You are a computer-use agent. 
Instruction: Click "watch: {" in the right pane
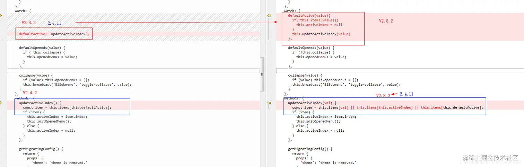(292, 11)
